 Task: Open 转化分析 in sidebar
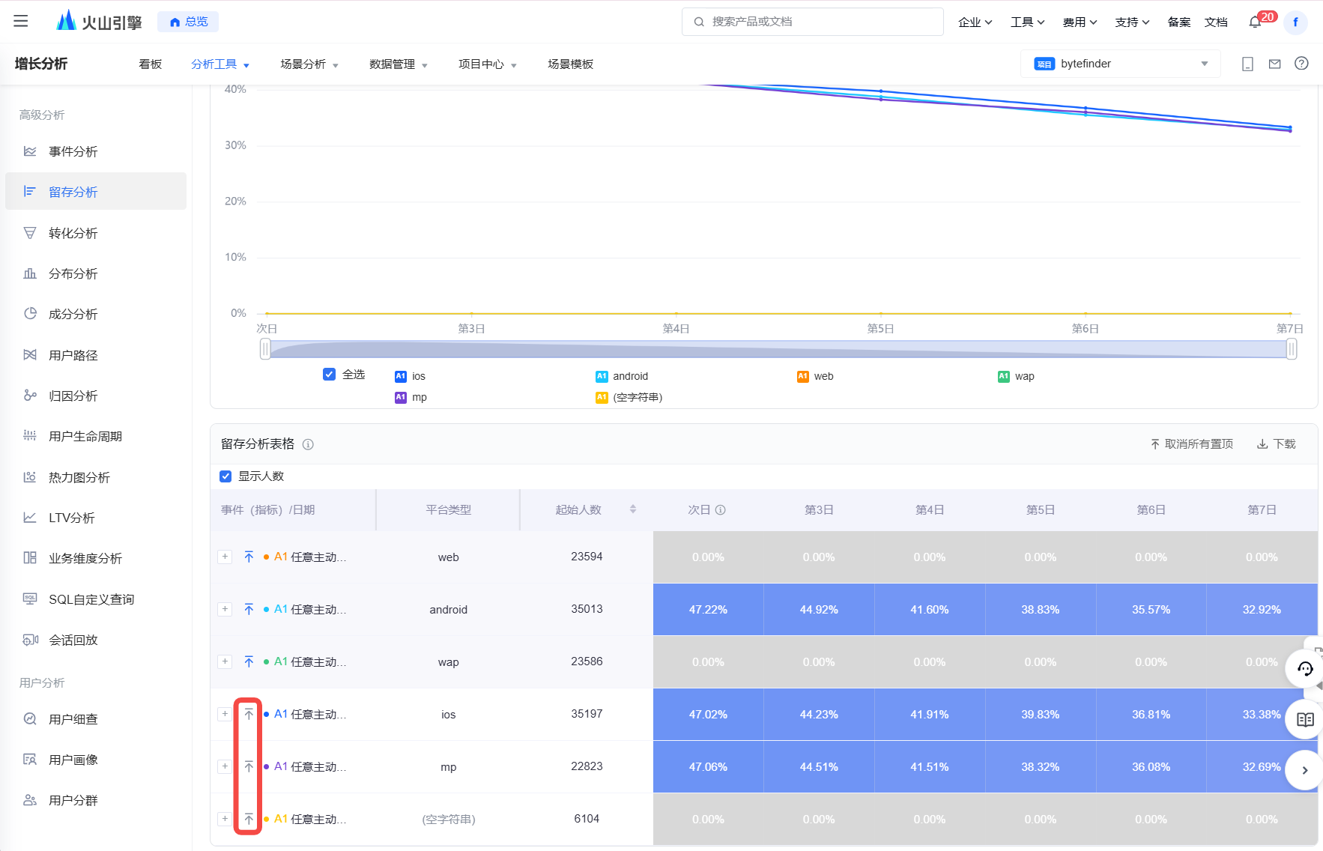(x=96, y=233)
